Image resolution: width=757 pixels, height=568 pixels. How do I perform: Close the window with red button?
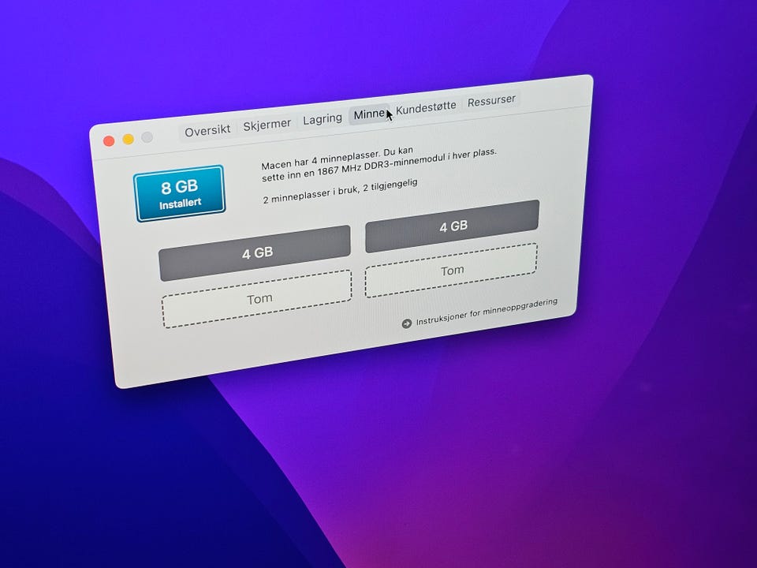coord(109,141)
